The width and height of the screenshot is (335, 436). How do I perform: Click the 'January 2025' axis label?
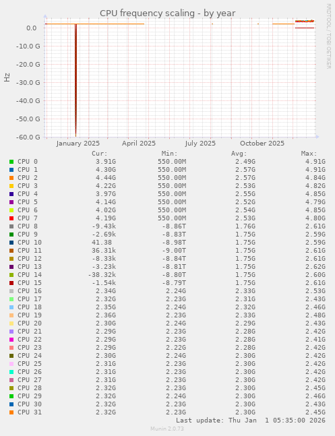click(x=78, y=144)
